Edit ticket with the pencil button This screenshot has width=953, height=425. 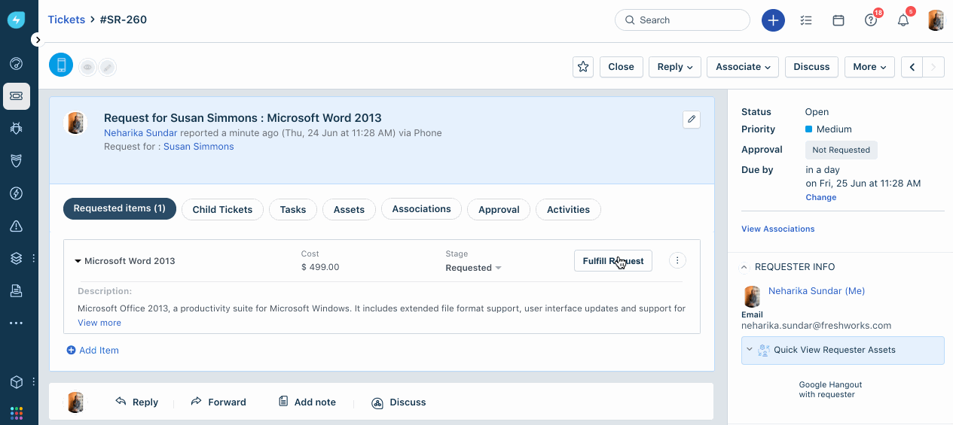(x=692, y=120)
